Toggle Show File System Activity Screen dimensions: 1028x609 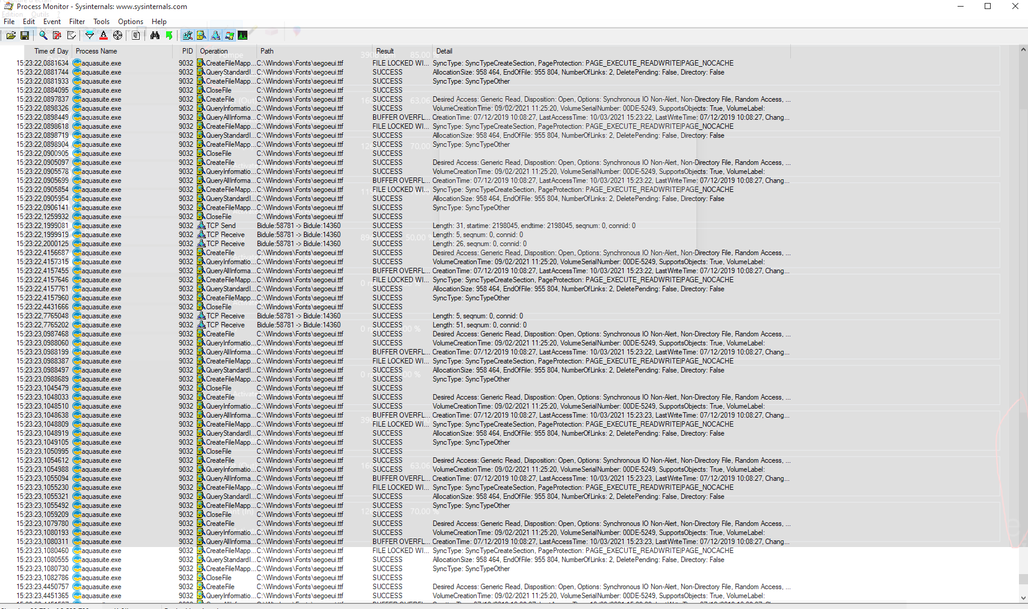[202, 36]
